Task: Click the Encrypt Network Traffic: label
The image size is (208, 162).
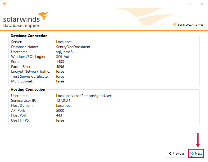Action: 30,72
